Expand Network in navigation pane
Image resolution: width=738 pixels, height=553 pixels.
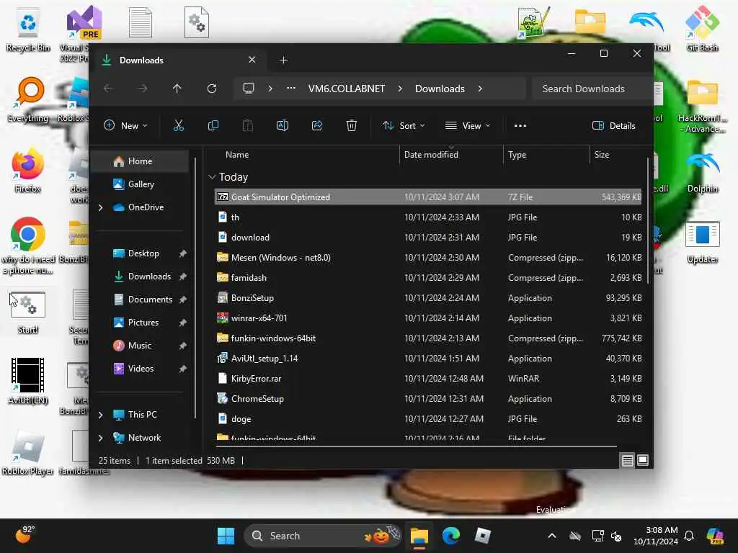(x=101, y=438)
